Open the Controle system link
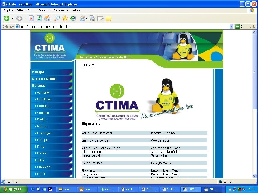Screen dimensions: 258x193 [52, 113]
